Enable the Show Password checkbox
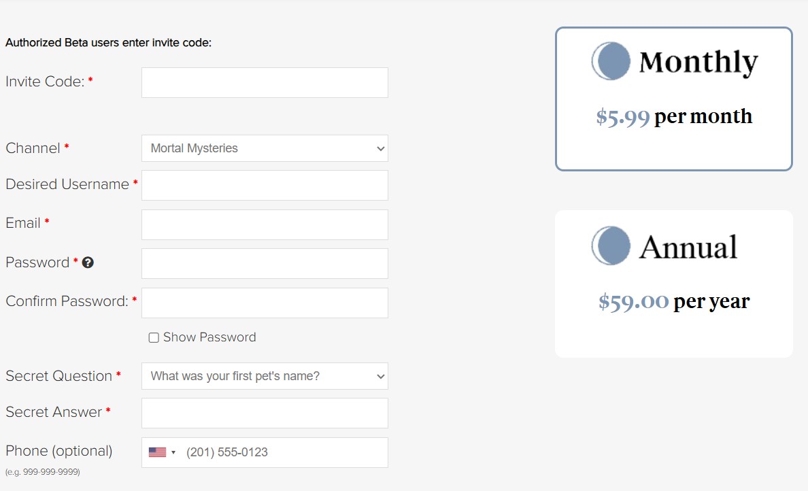The height and width of the screenshot is (491, 808). 154,338
